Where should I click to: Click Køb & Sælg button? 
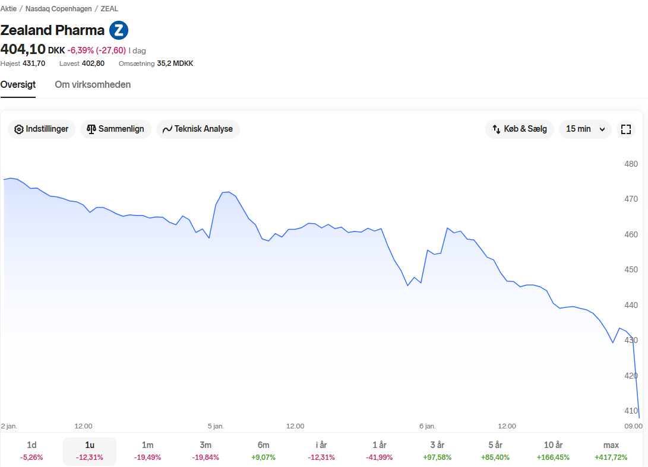point(520,129)
